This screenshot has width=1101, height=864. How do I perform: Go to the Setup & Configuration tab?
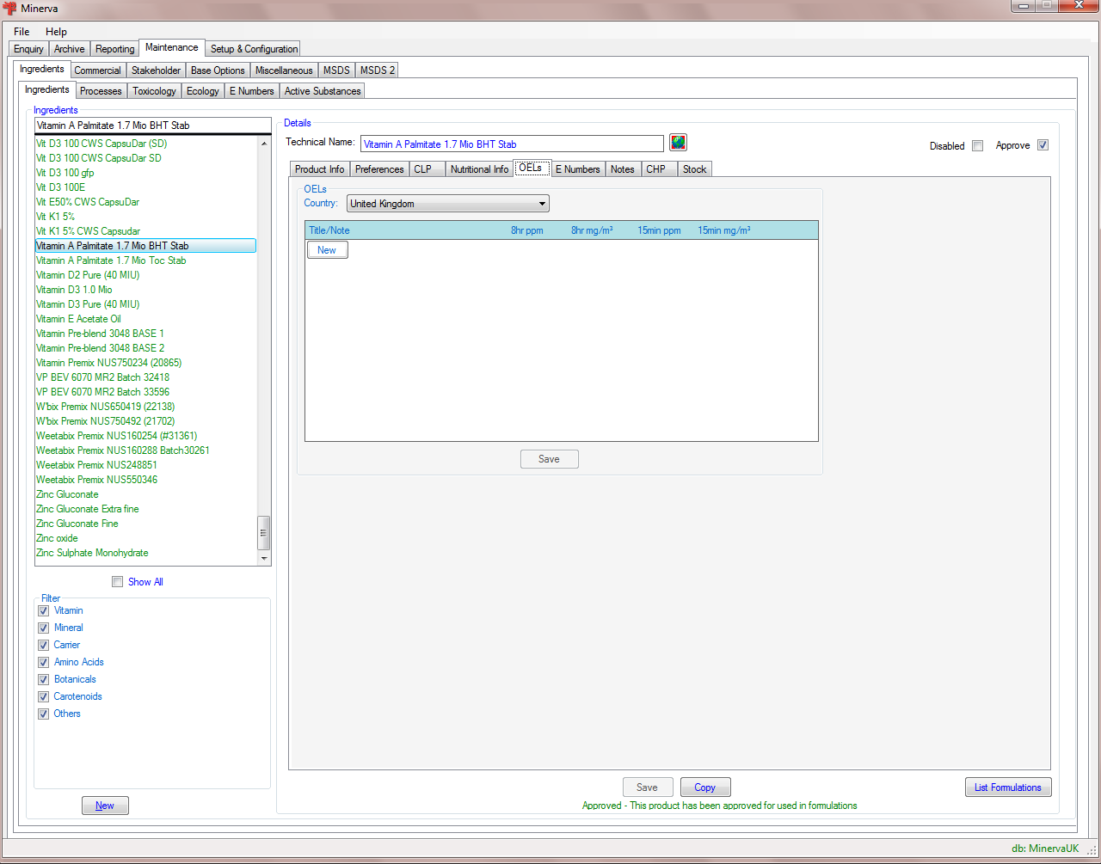(x=254, y=49)
